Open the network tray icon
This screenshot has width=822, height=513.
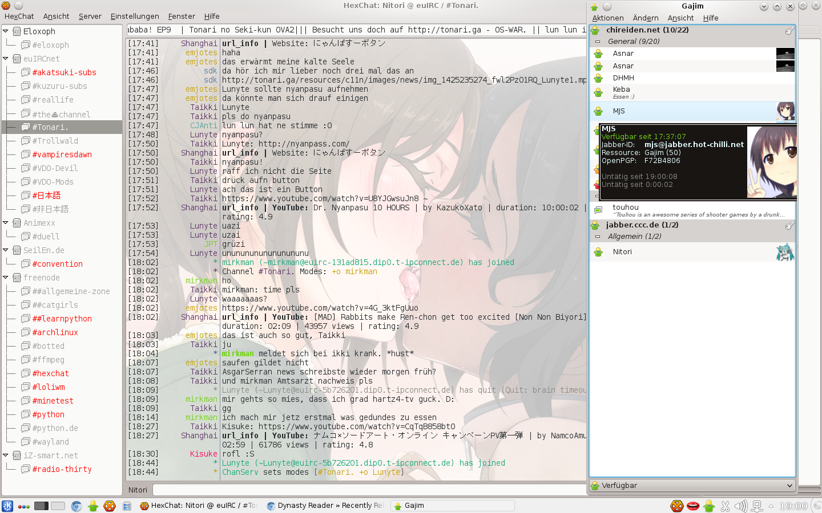tap(757, 506)
